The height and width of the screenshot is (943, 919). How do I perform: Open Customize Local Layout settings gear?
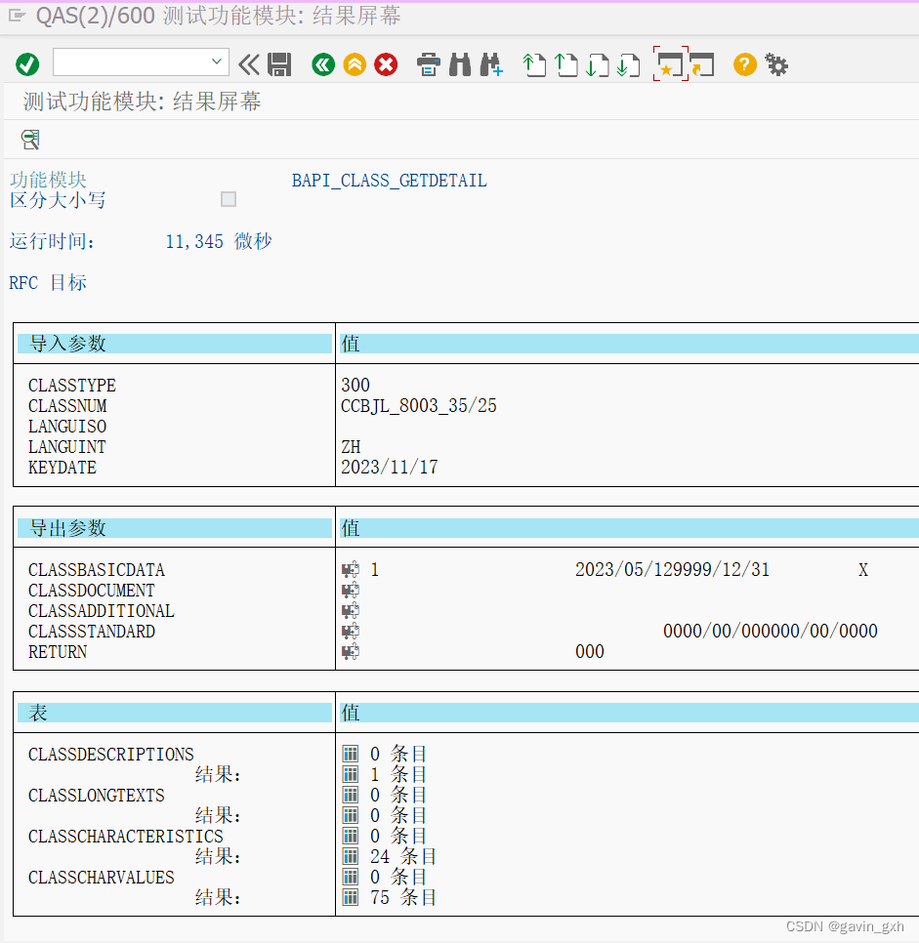775,64
